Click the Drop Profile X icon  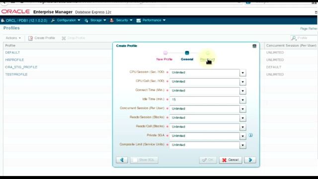(64, 38)
